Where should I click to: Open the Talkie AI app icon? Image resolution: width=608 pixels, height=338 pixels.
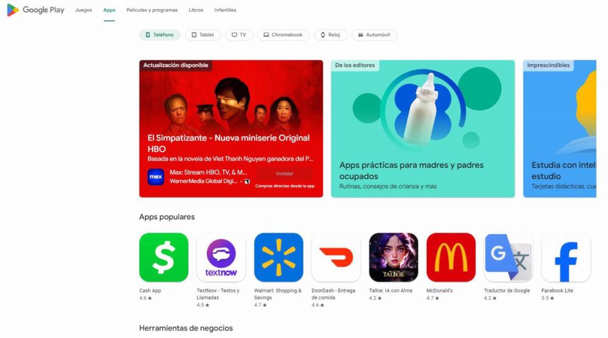click(393, 257)
